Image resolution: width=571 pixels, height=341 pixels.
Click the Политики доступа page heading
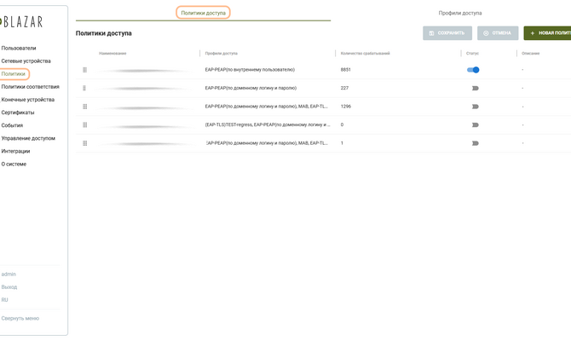pyautogui.click(x=104, y=33)
